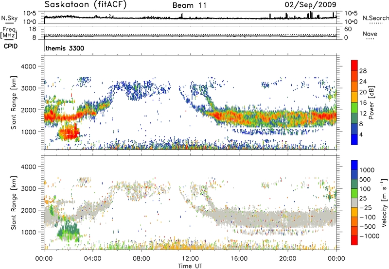Click the '10^5' tick beside N.Sky label
Image resolution: width=389 pixels, height=269 pixels.
pyautogui.click(x=30, y=13)
